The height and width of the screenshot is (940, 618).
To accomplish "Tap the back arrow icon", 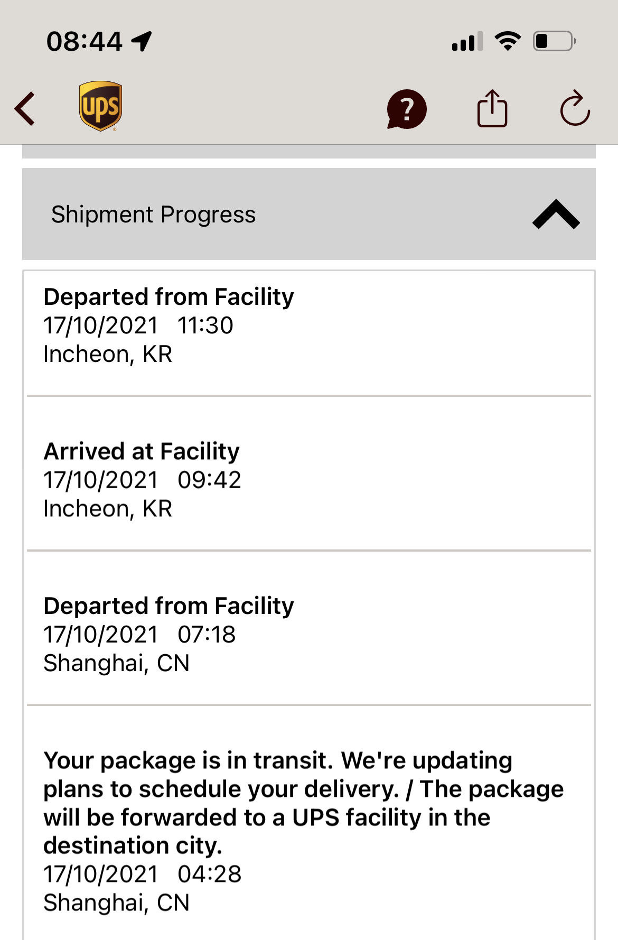I will click(25, 108).
